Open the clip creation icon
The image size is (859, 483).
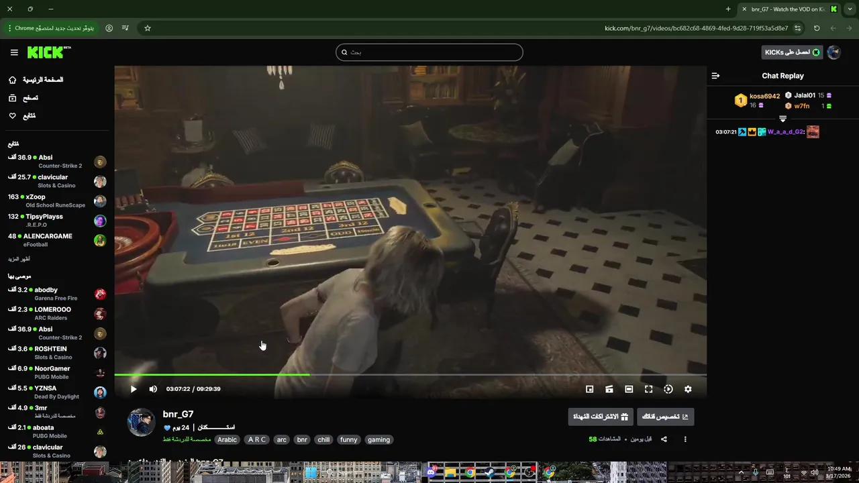pos(609,389)
